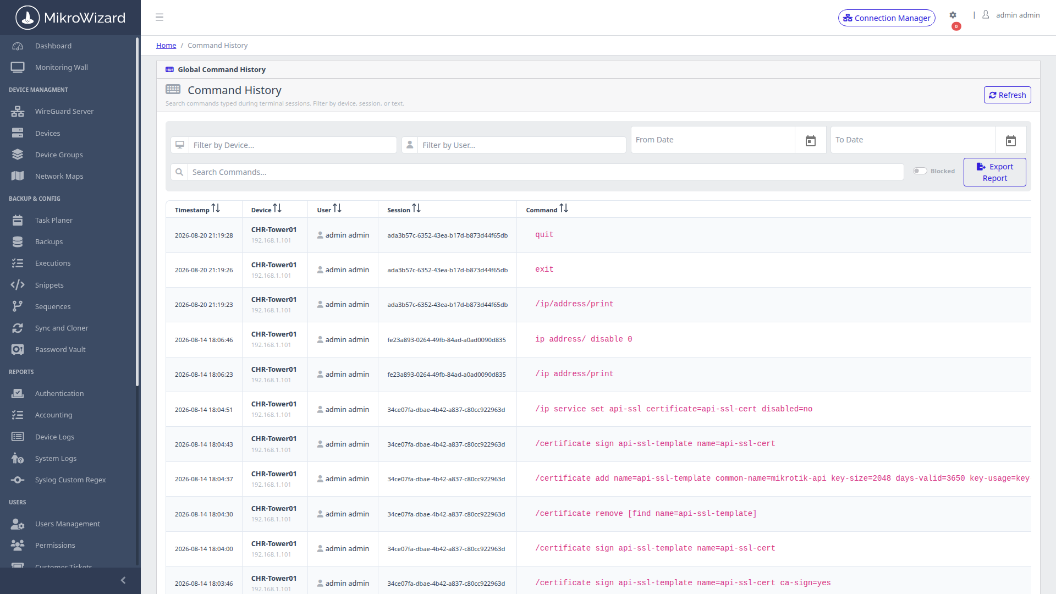Collapse the sidebar with the chevron arrow
The width and height of the screenshot is (1056, 594).
click(x=123, y=580)
